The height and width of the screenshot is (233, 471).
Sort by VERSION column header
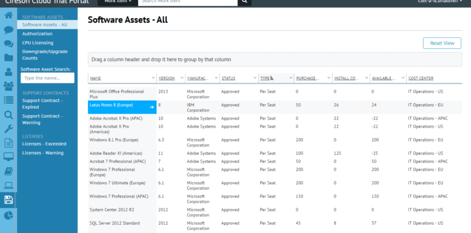pyautogui.click(x=167, y=79)
